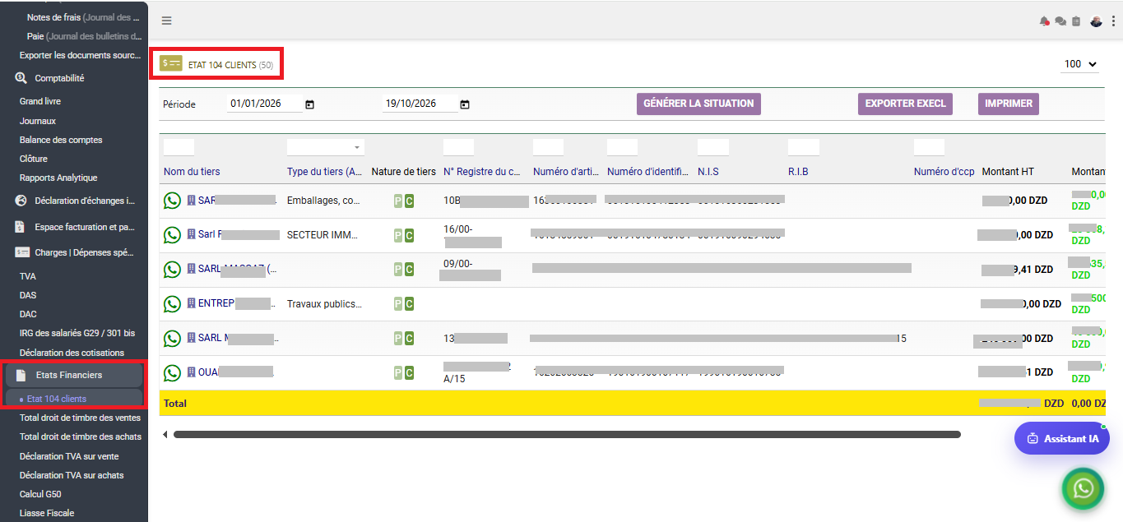Click the Montant HT column header
1123x522 pixels.
1008,172
